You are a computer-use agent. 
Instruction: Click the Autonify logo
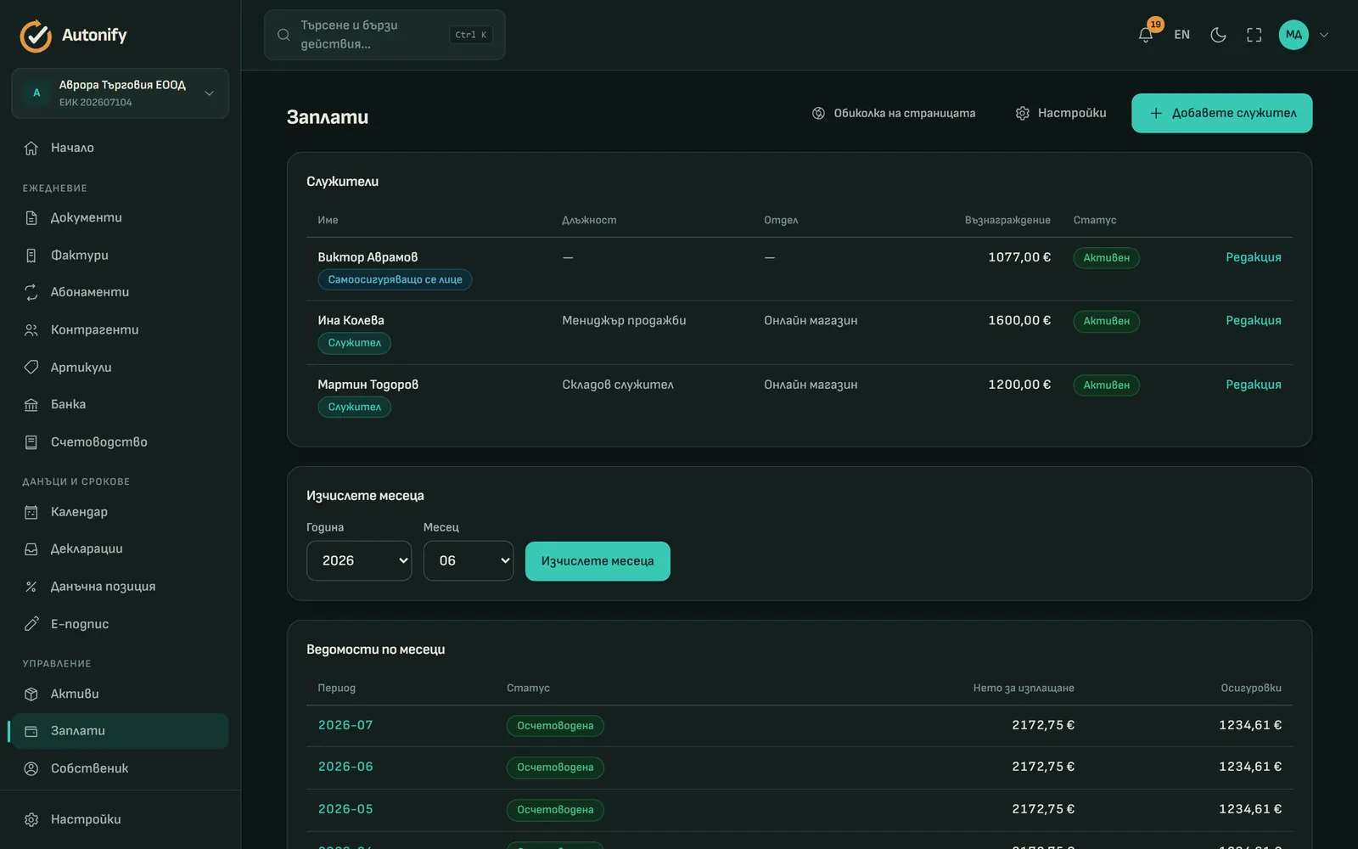click(73, 35)
